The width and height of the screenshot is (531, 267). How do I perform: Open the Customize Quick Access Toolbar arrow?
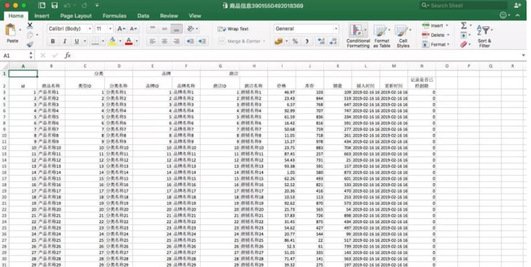click(97, 5)
